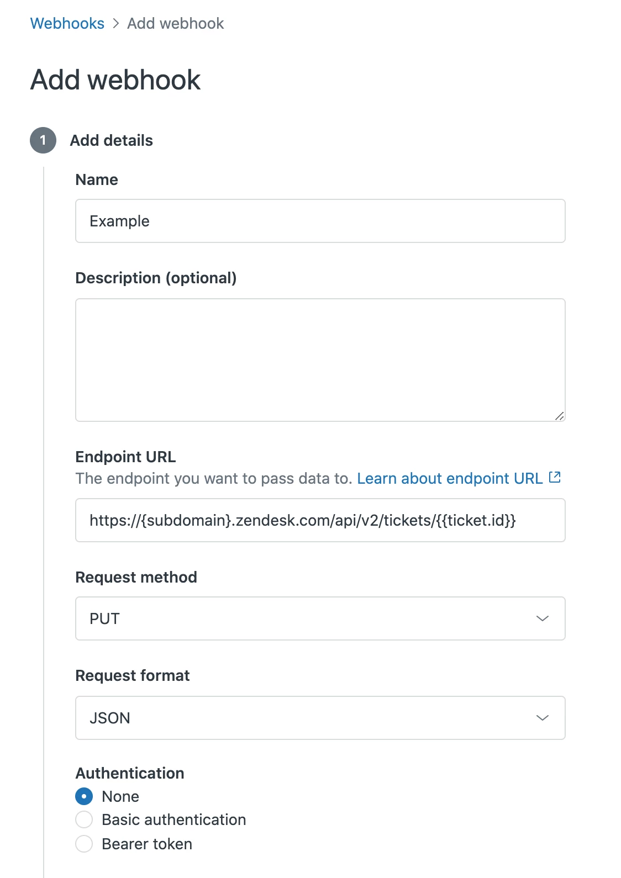Select the None authentication option
This screenshot has height=878, width=621.
tap(84, 796)
